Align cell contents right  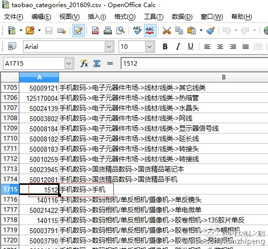click(233, 46)
